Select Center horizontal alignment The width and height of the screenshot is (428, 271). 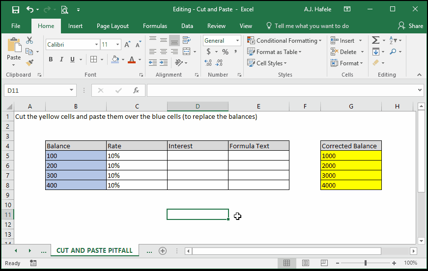point(164,52)
